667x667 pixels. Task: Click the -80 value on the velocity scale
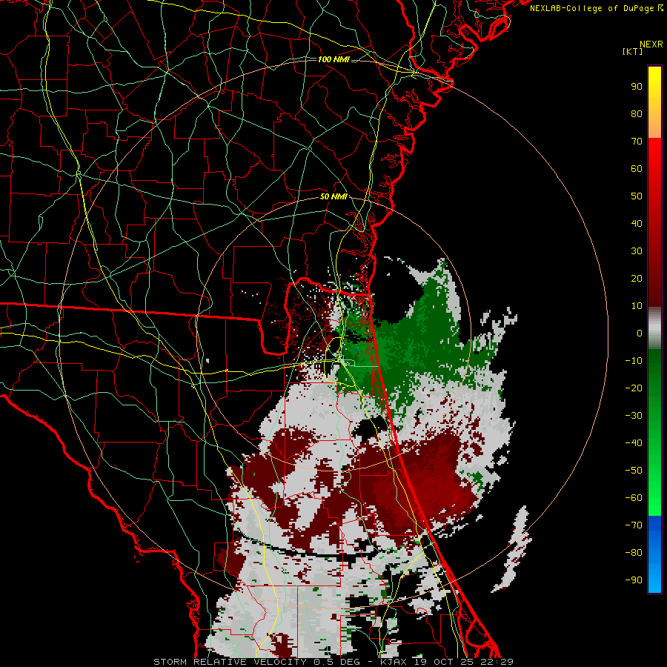pyautogui.click(x=634, y=553)
